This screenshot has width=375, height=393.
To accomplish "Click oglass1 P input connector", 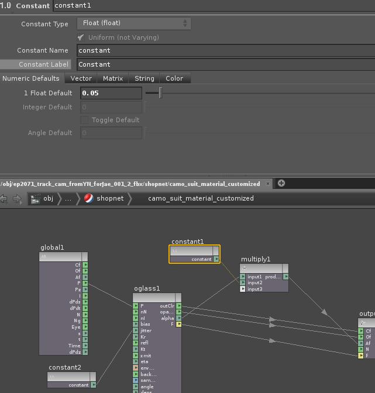I will click(136, 306).
